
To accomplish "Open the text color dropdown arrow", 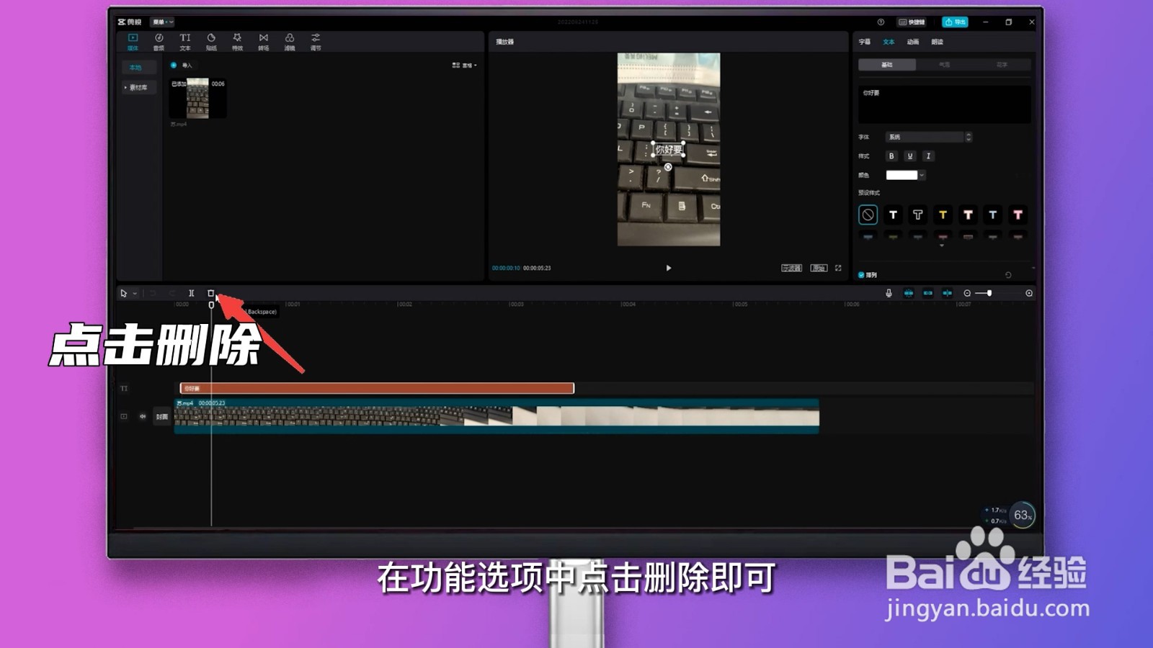I will click(x=922, y=175).
